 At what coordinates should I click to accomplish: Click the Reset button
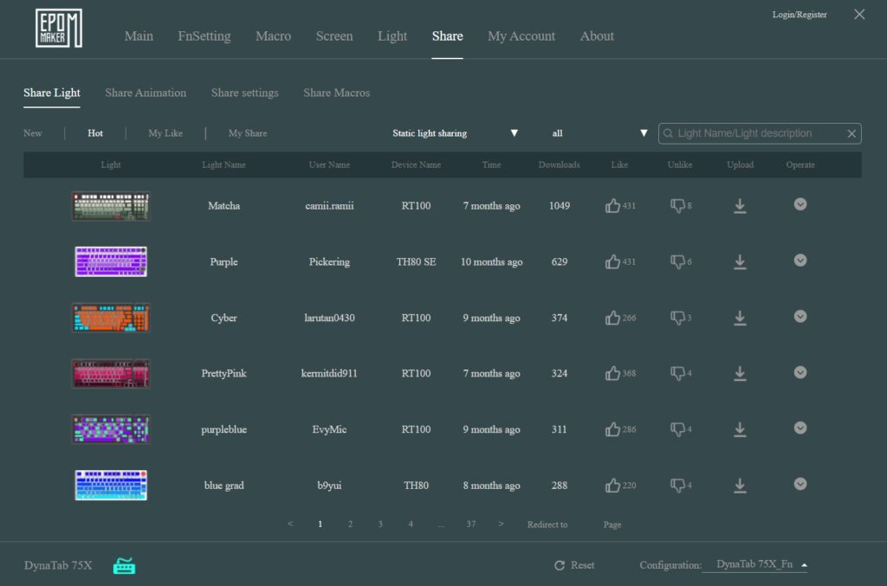(574, 565)
